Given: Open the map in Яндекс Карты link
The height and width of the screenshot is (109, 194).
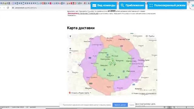Looking at the screenshot, I should 80,93.
